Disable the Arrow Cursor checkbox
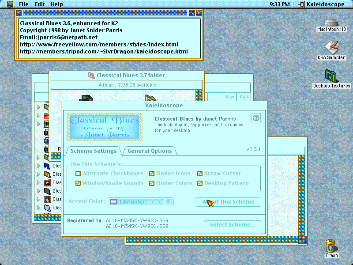353x265 pixels. (x=200, y=174)
